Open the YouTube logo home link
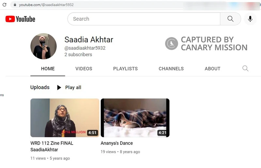 click(20, 19)
